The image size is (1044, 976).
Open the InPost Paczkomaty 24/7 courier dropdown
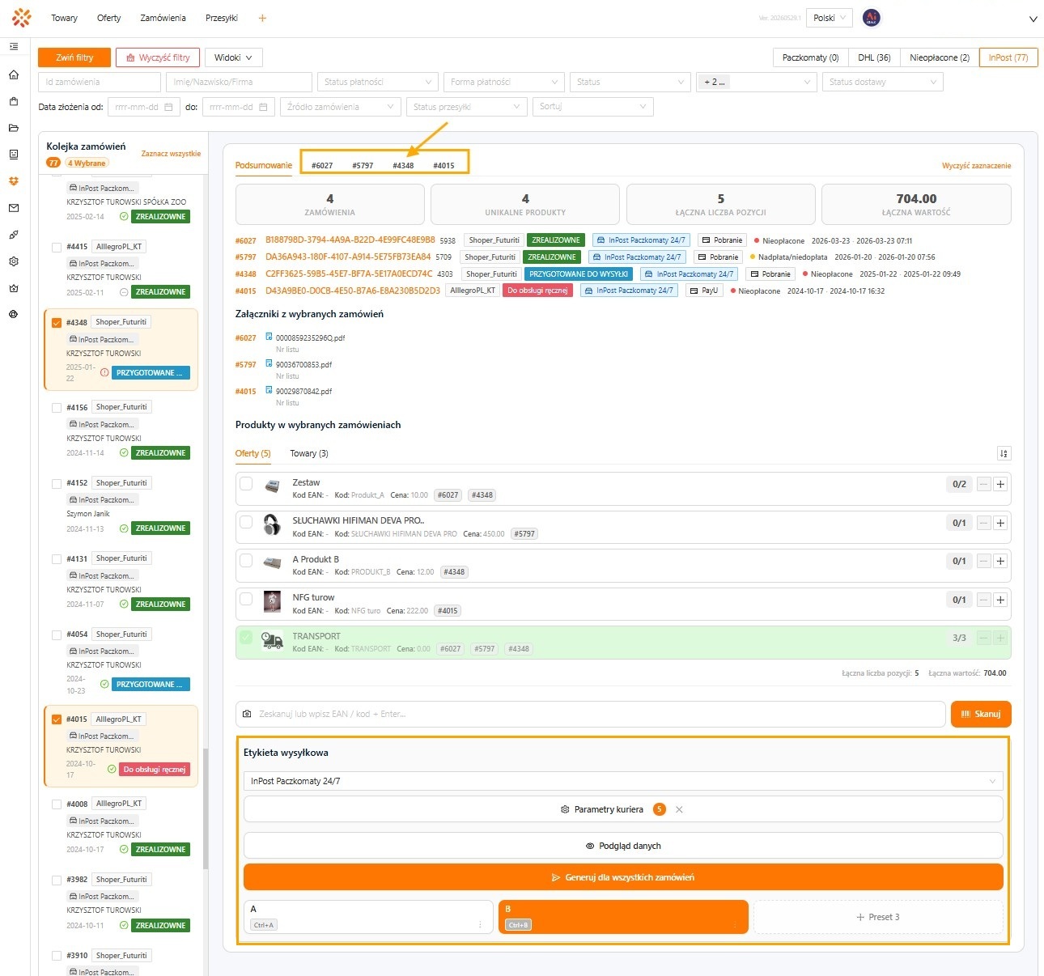[623, 781]
